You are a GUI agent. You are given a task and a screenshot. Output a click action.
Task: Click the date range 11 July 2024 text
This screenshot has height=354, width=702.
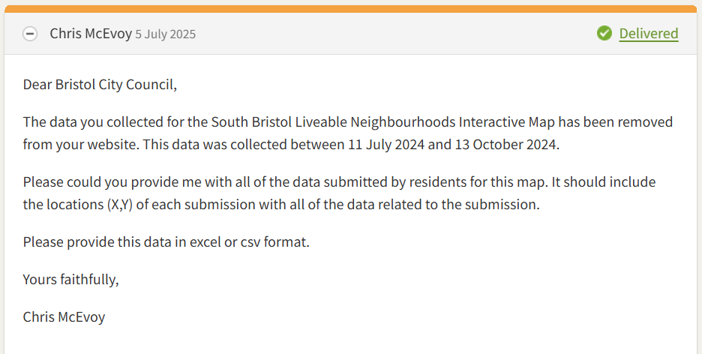pos(386,145)
